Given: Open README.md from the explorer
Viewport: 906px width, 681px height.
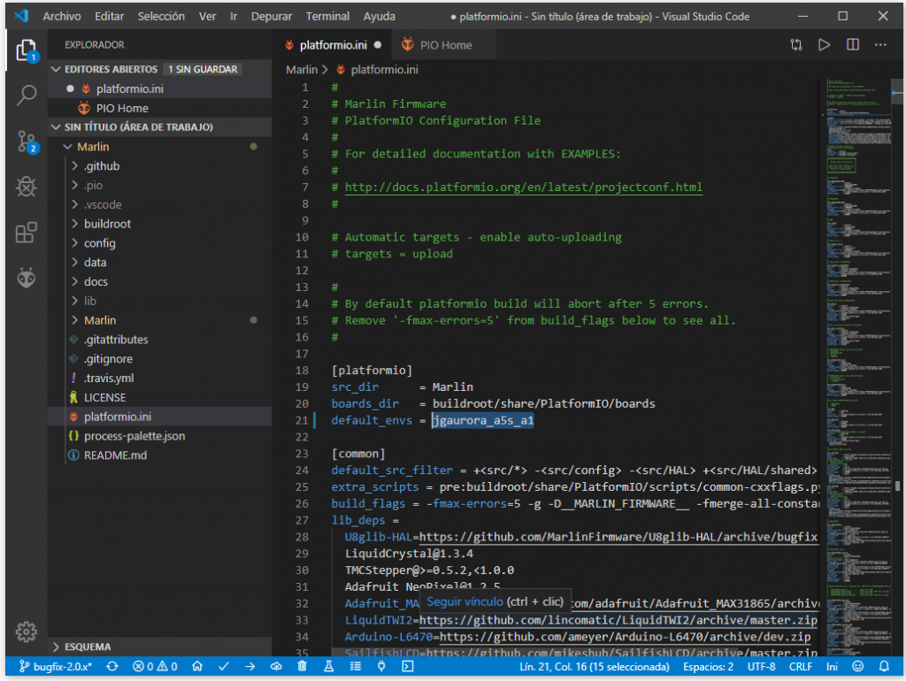Looking at the screenshot, I should [x=115, y=455].
